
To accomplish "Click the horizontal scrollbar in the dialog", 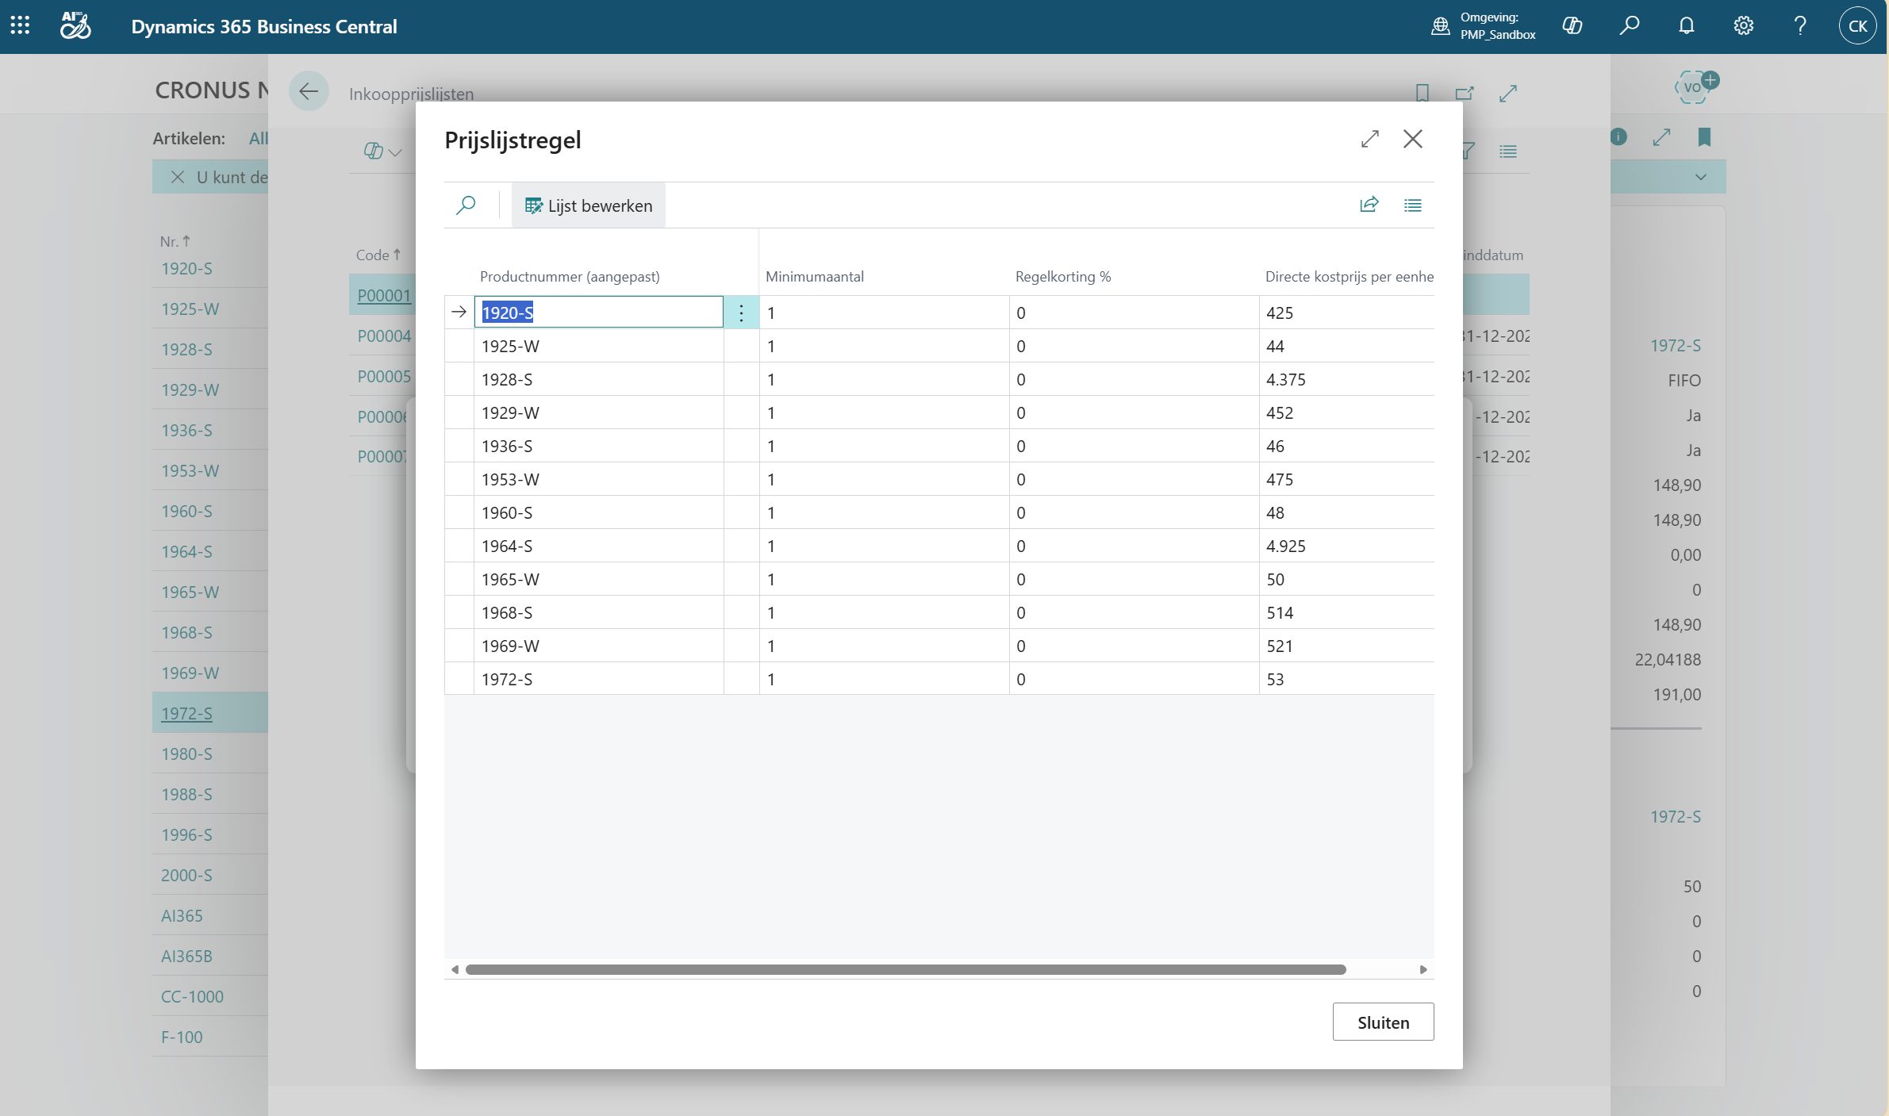I will [904, 969].
